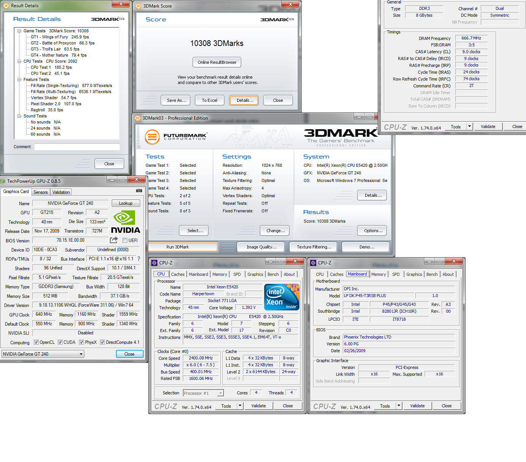
Task: Click the Lookup button in GPU-Z
Action: click(126, 203)
